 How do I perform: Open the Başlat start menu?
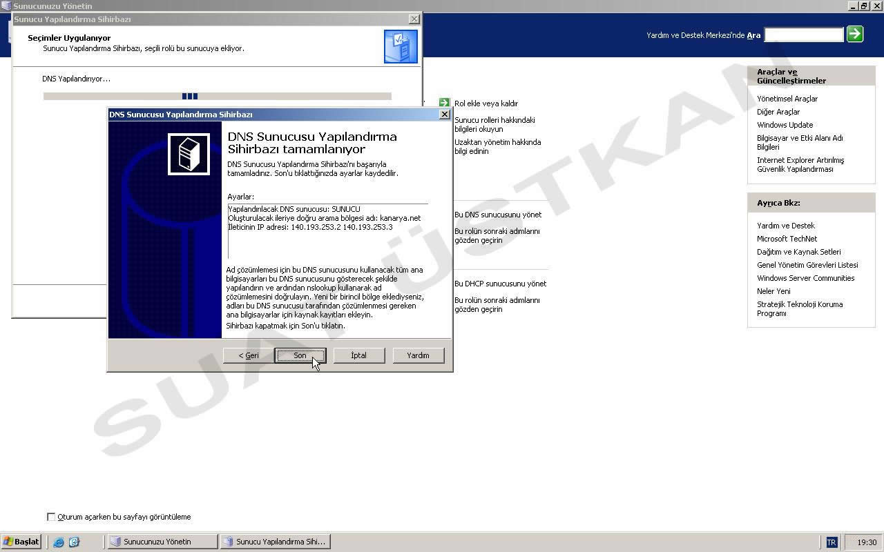coord(21,542)
